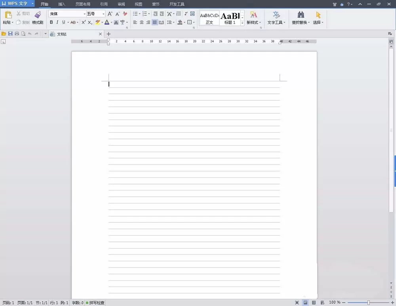Apply the font color A swatch
Viewport: 396px width, 306px height.
[107, 22]
